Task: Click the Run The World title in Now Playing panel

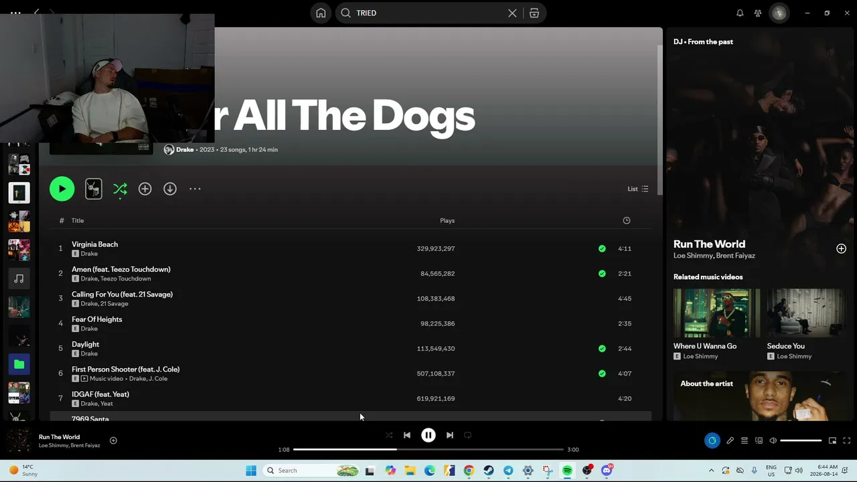Action: 709,244
